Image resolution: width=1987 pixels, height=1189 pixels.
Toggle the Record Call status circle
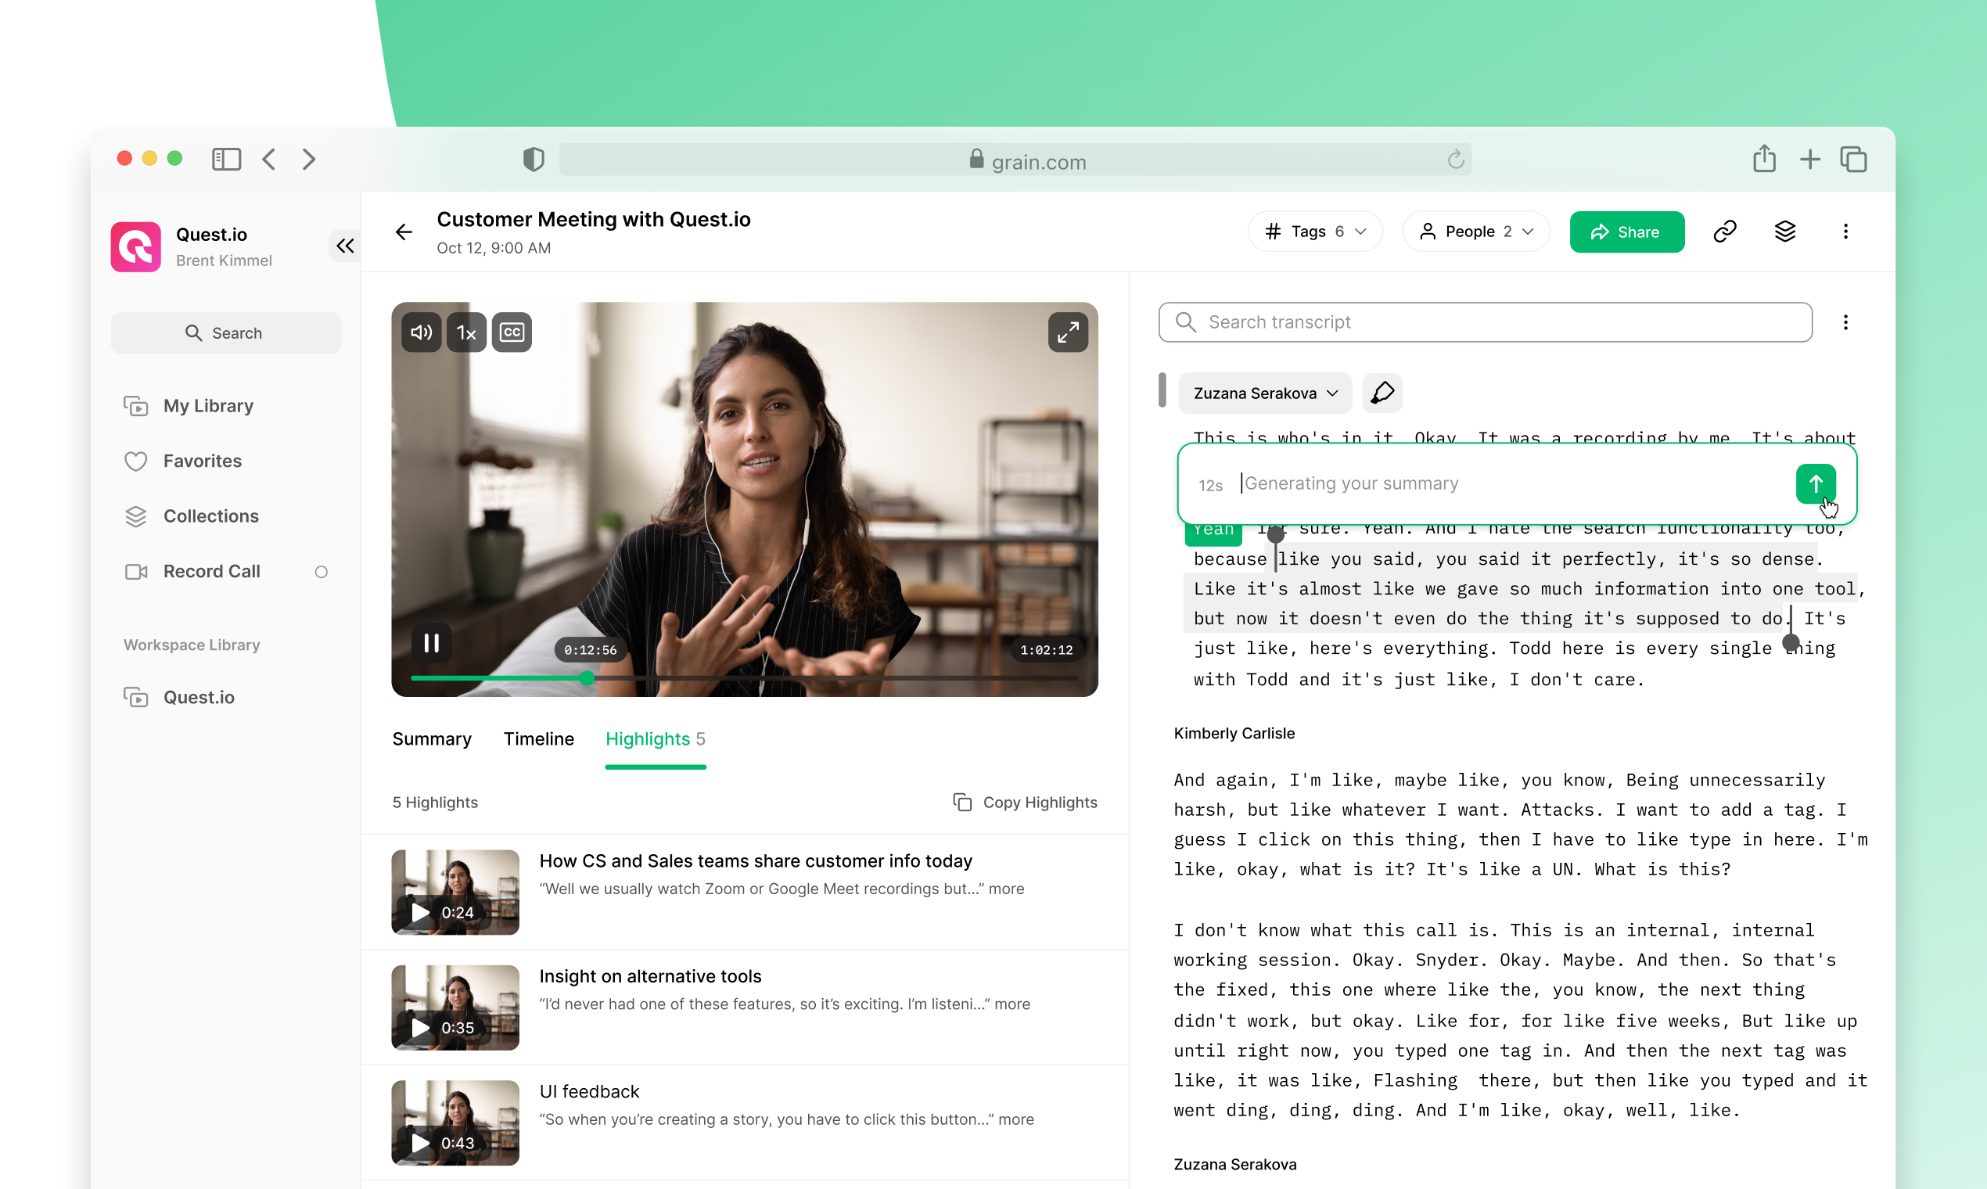click(x=322, y=572)
